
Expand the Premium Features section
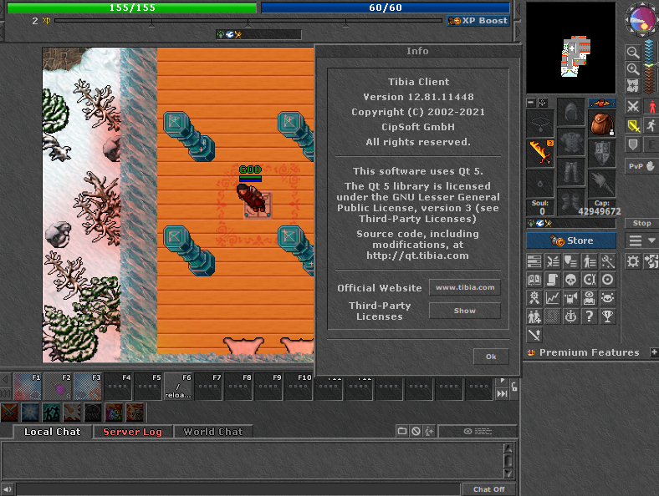click(x=653, y=352)
